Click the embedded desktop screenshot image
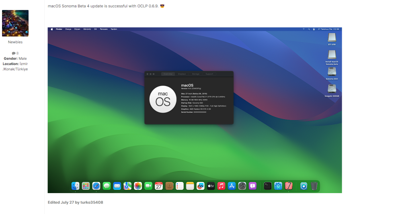The width and height of the screenshot is (402, 214). pyautogui.click(x=195, y=110)
